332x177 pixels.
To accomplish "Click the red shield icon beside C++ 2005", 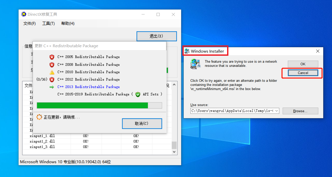I will click(x=52, y=57).
